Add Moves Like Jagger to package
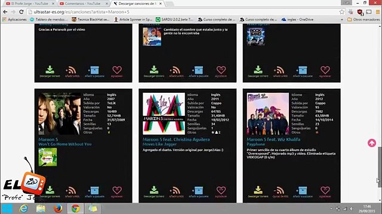Screen dimensions: 382x214 (199, 192)
